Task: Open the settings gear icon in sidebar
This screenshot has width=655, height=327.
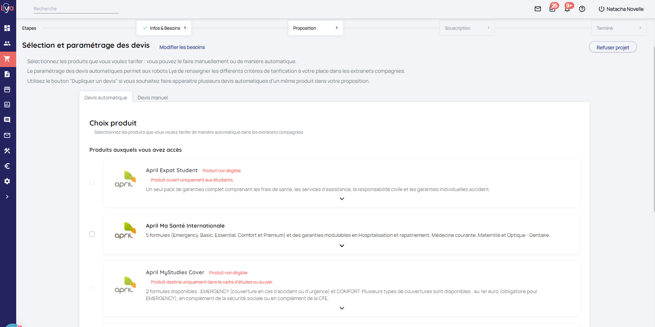Action: tap(7, 181)
